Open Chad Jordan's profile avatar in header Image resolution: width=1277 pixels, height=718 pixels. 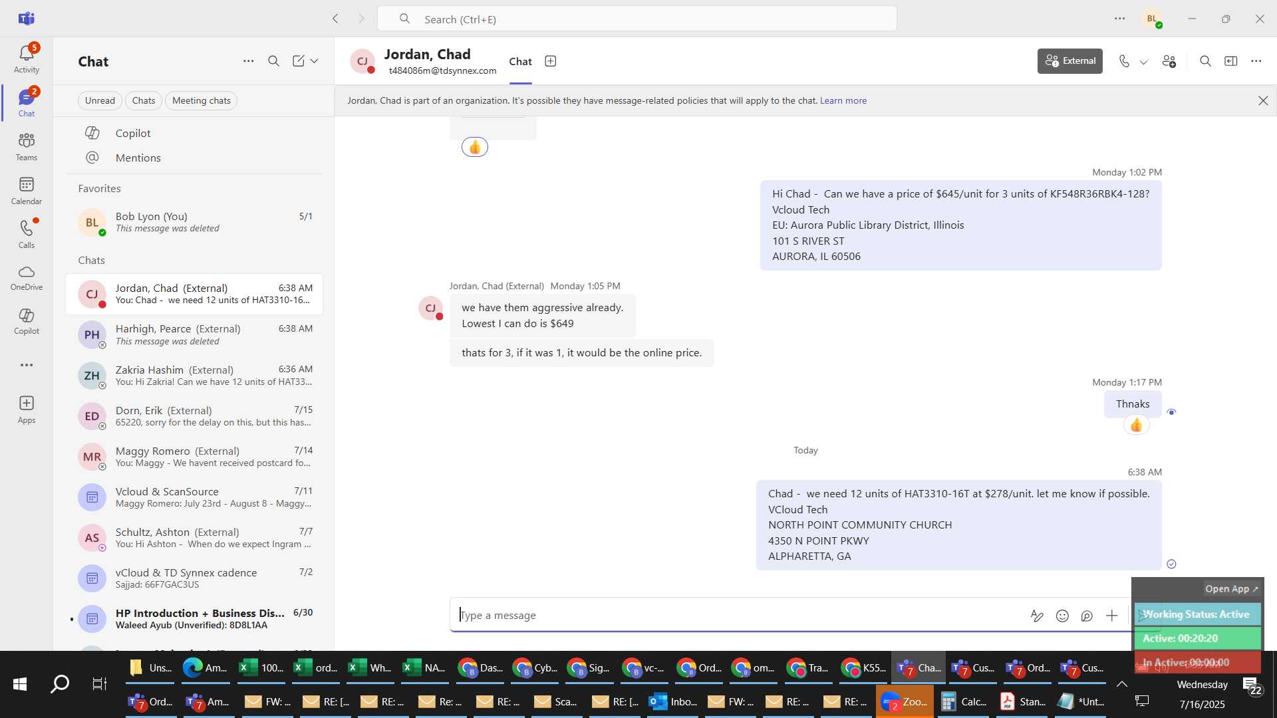click(362, 61)
